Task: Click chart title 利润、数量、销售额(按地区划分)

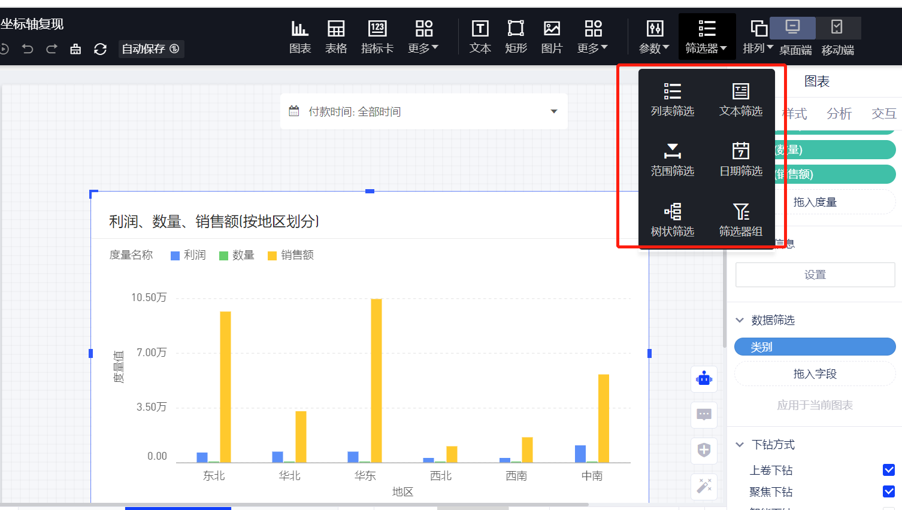Action: pos(214,221)
